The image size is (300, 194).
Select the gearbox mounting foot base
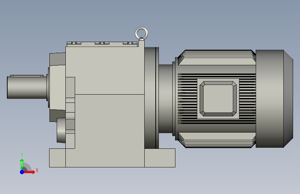(112, 158)
